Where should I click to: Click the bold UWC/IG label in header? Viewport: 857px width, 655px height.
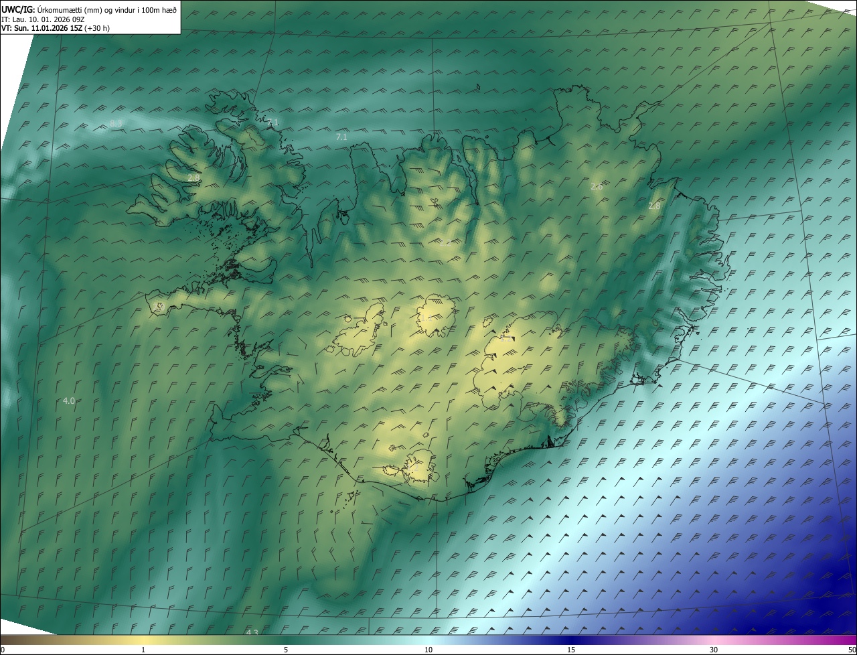pyautogui.click(x=18, y=9)
